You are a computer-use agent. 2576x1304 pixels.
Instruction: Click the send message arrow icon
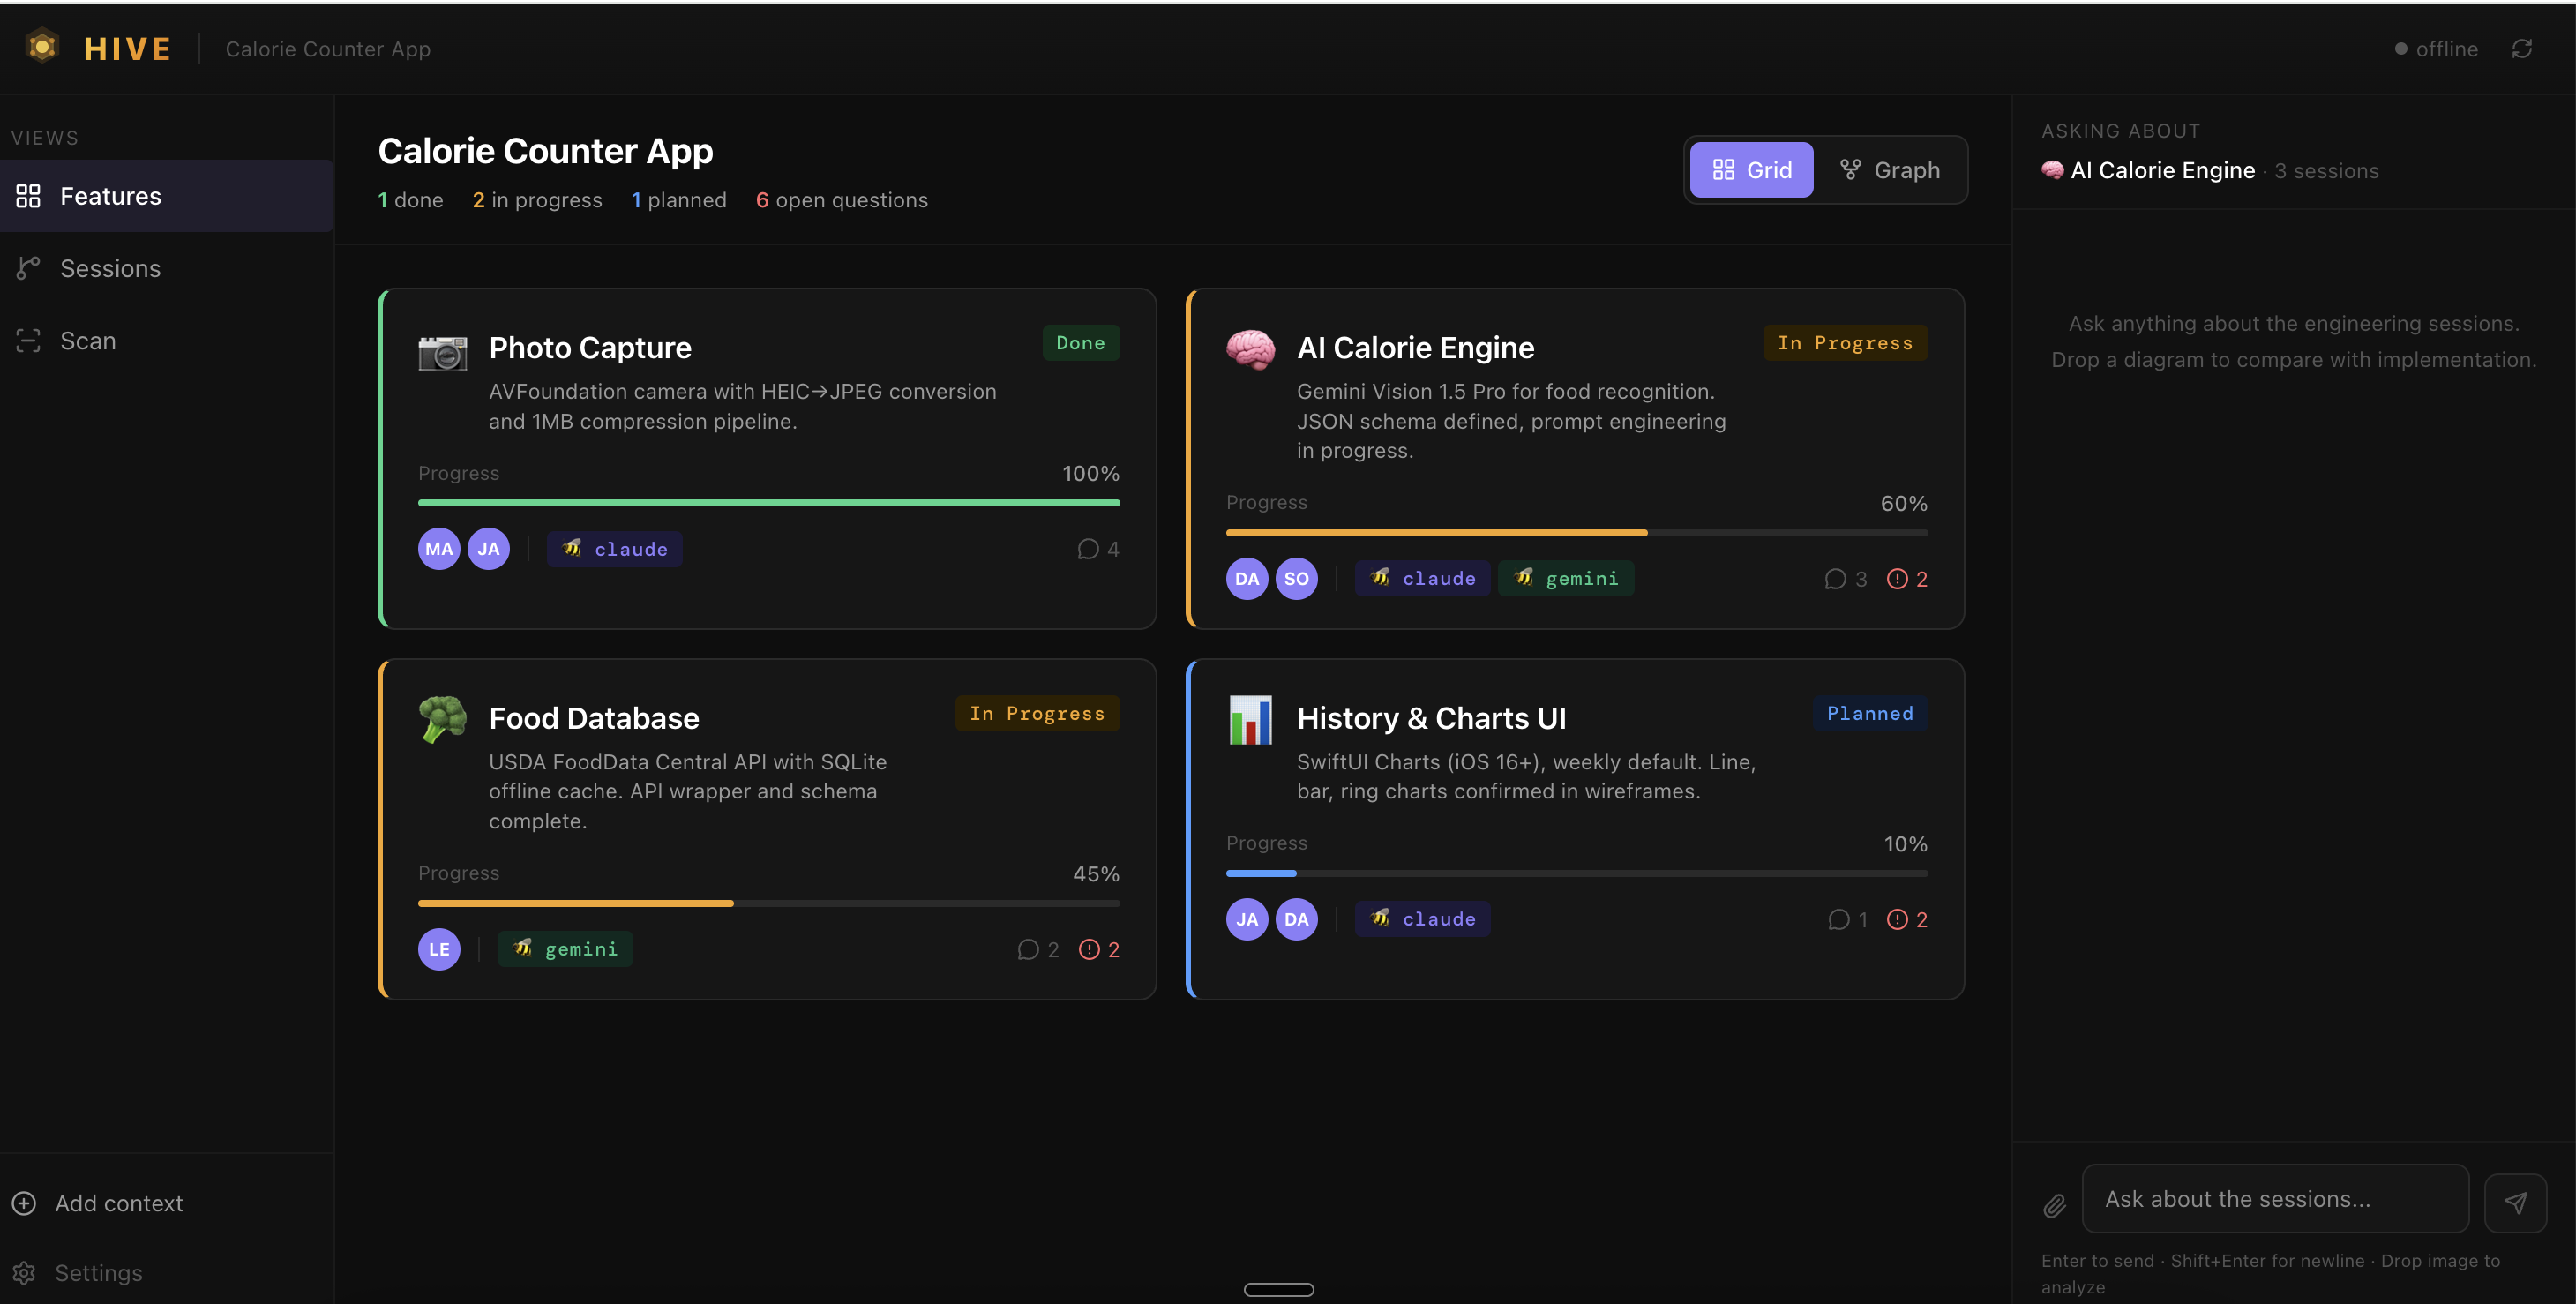tap(2515, 1202)
